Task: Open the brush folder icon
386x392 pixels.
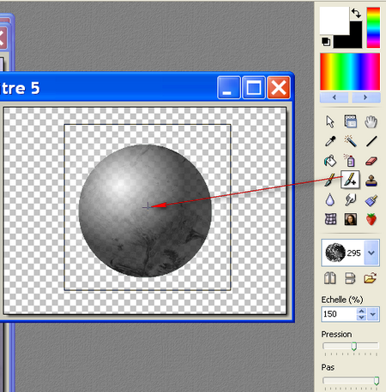Action: click(370, 278)
